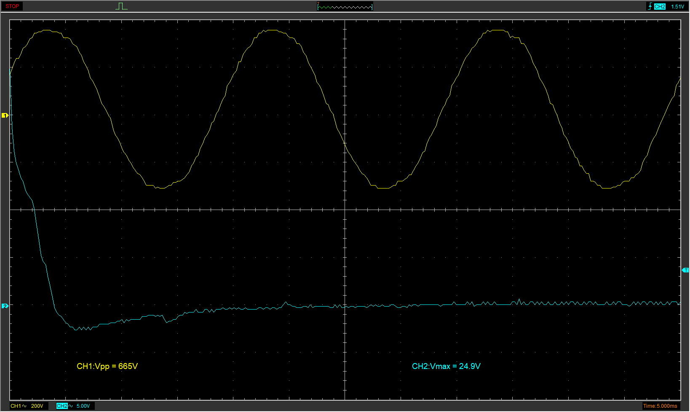Screen dimensions: 690x412
Task: Click the cyan CH2 ground level marker
Action: pos(5,306)
